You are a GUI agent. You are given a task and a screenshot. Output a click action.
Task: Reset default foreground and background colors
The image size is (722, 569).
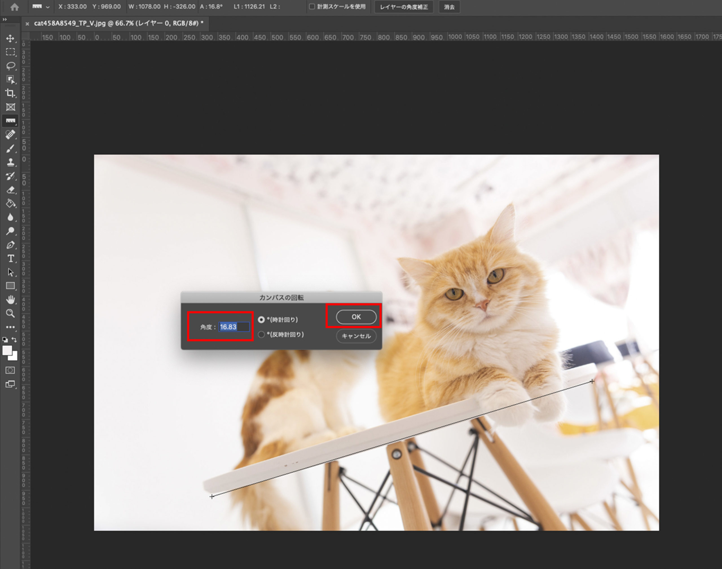(x=5, y=340)
